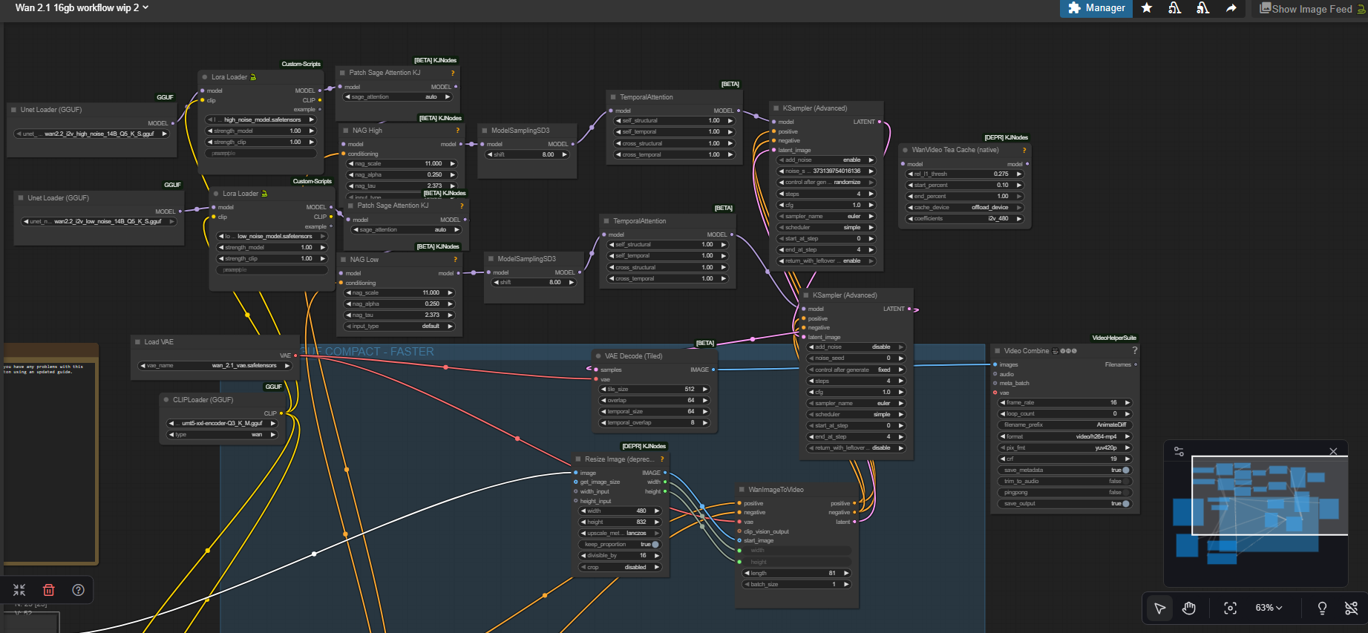Fit view to selected nodes icon
Screen dimensions: 1368x633
1230,608
